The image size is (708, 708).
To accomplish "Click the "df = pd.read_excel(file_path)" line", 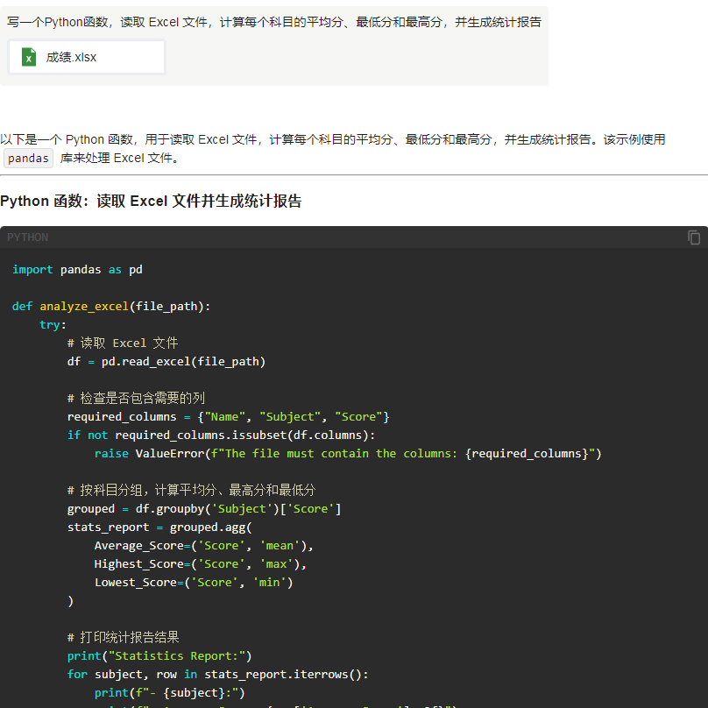I will (166, 362).
